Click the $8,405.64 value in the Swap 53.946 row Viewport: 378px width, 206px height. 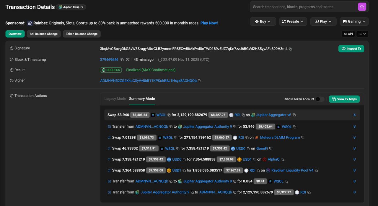140,115
